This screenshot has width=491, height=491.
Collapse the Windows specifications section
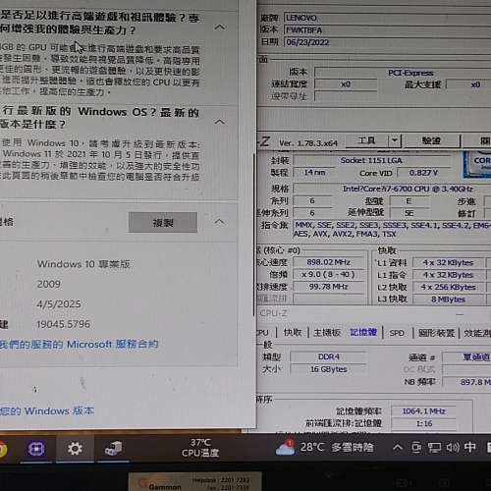click(x=220, y=222)
